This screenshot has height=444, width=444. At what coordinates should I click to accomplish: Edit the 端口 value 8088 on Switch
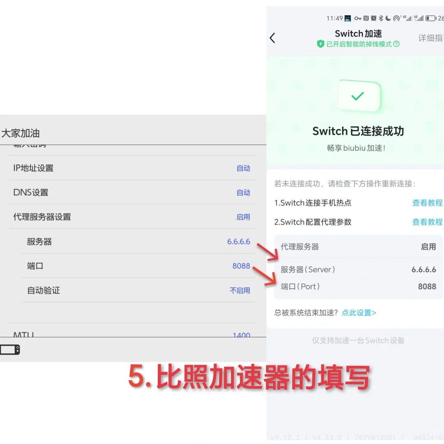click(241, 266)
